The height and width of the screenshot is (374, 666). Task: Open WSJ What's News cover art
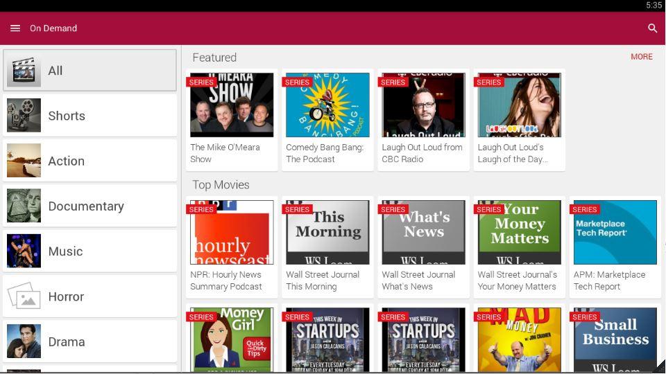pos(423,233)
